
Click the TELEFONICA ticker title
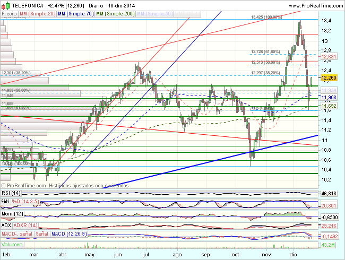28,6
